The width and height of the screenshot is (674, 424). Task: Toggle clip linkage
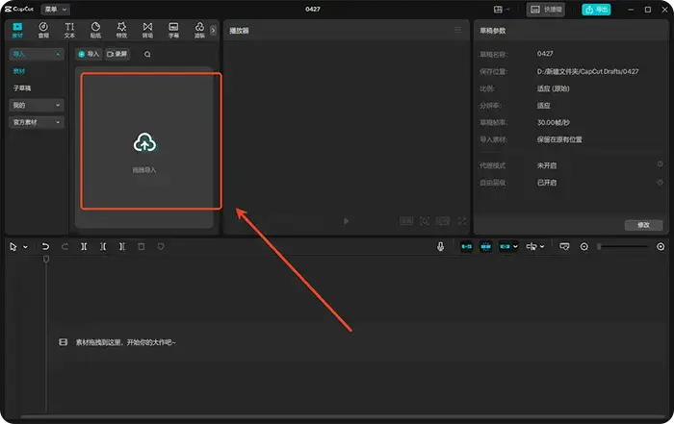(505, 246)
